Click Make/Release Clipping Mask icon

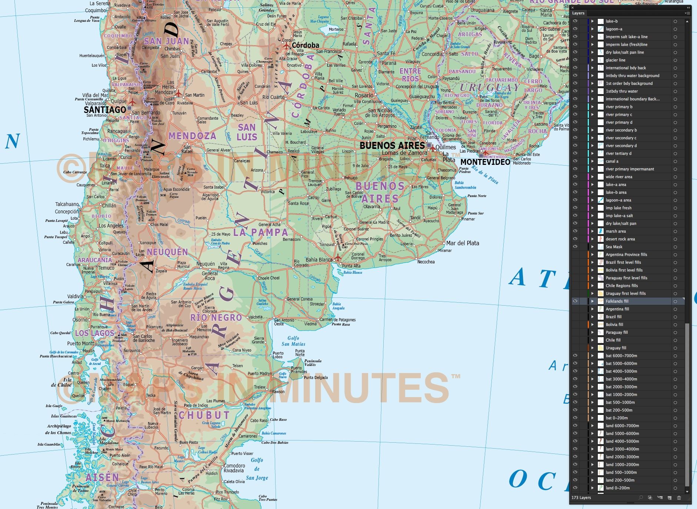pos(650,498)
